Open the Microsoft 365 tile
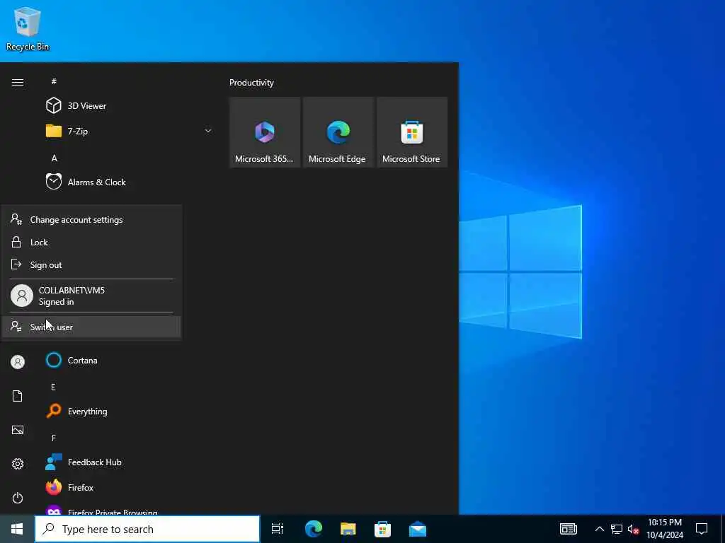 tap(265, 132)
